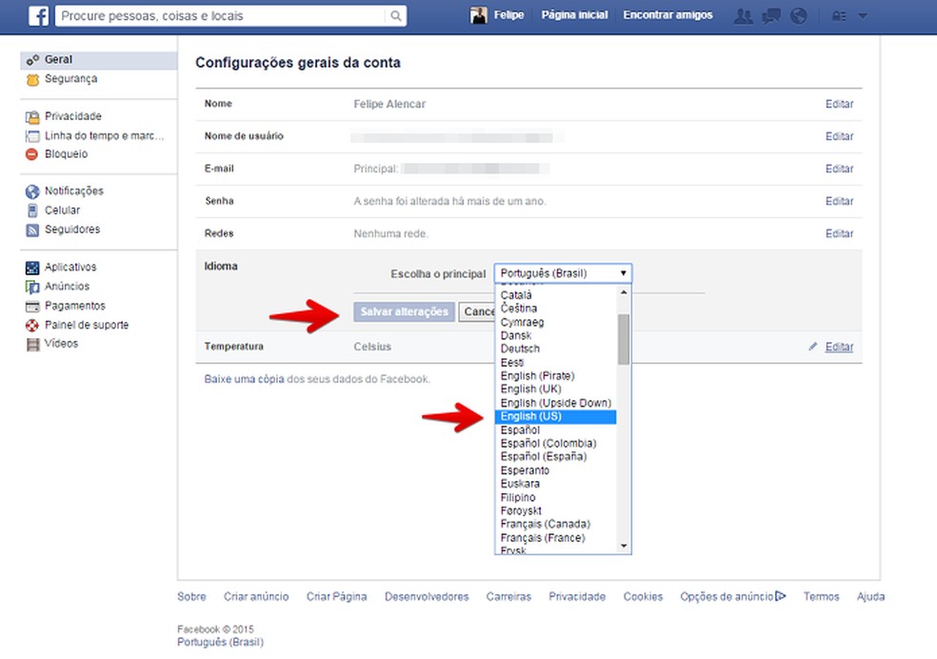Open the Cookies footer link
The height and width of the screenshot is (659, 937).
[x=643, y=596]
